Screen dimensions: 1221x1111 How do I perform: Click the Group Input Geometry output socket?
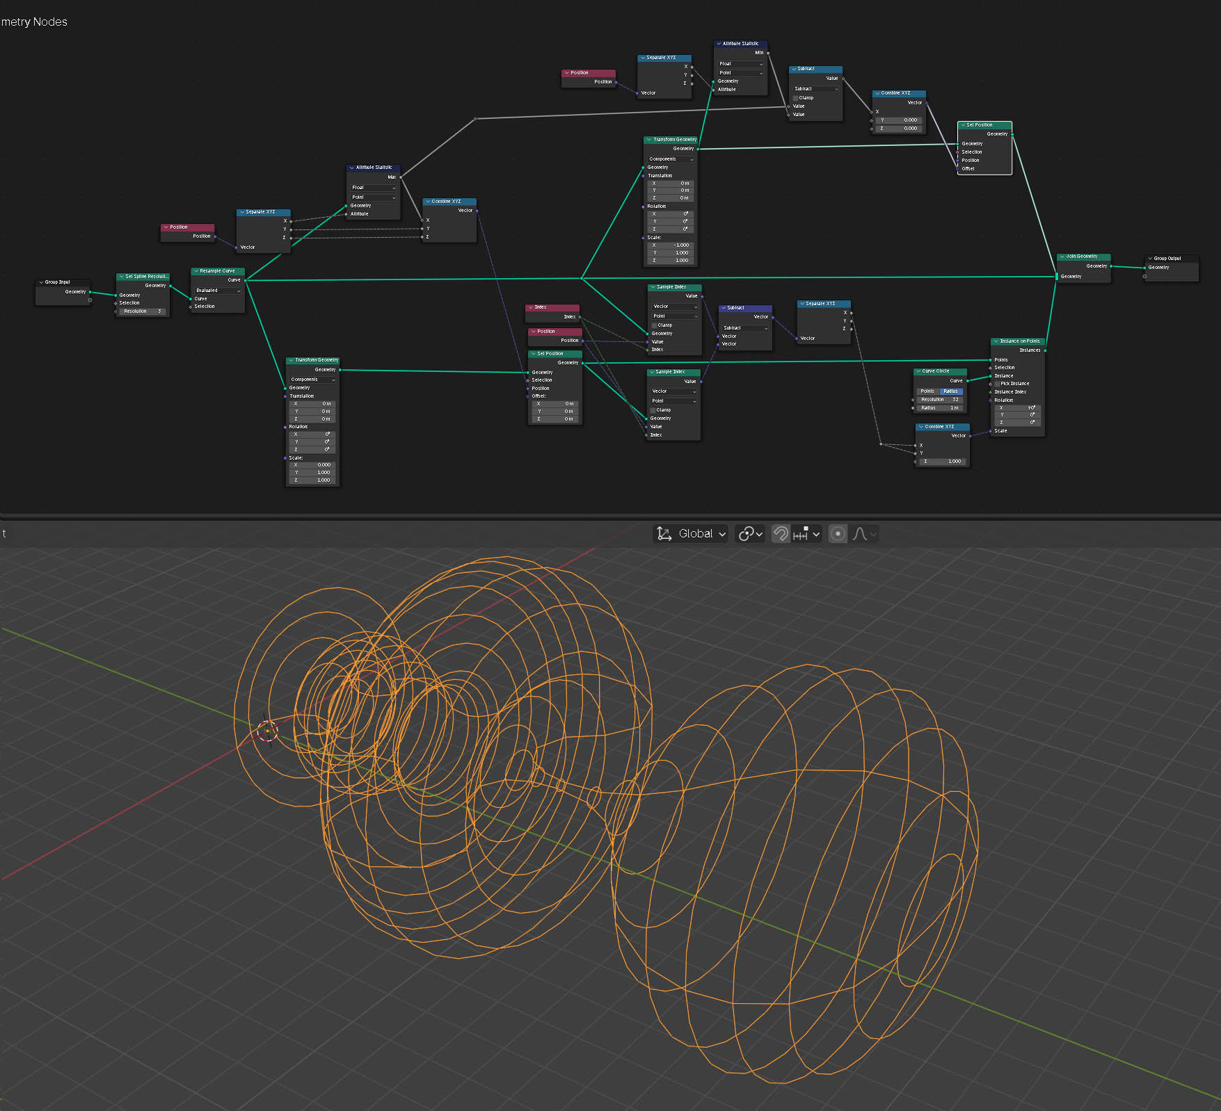pos(90,292)
